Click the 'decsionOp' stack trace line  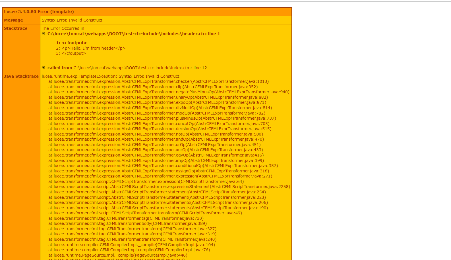click(160, 129)
